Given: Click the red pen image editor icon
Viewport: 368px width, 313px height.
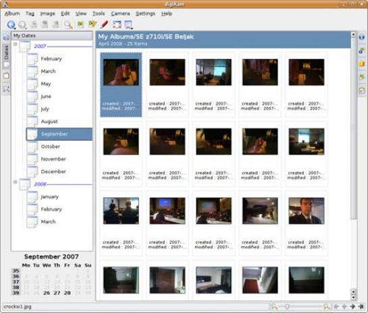Looking at the screenshot, I should pos(104,24).
